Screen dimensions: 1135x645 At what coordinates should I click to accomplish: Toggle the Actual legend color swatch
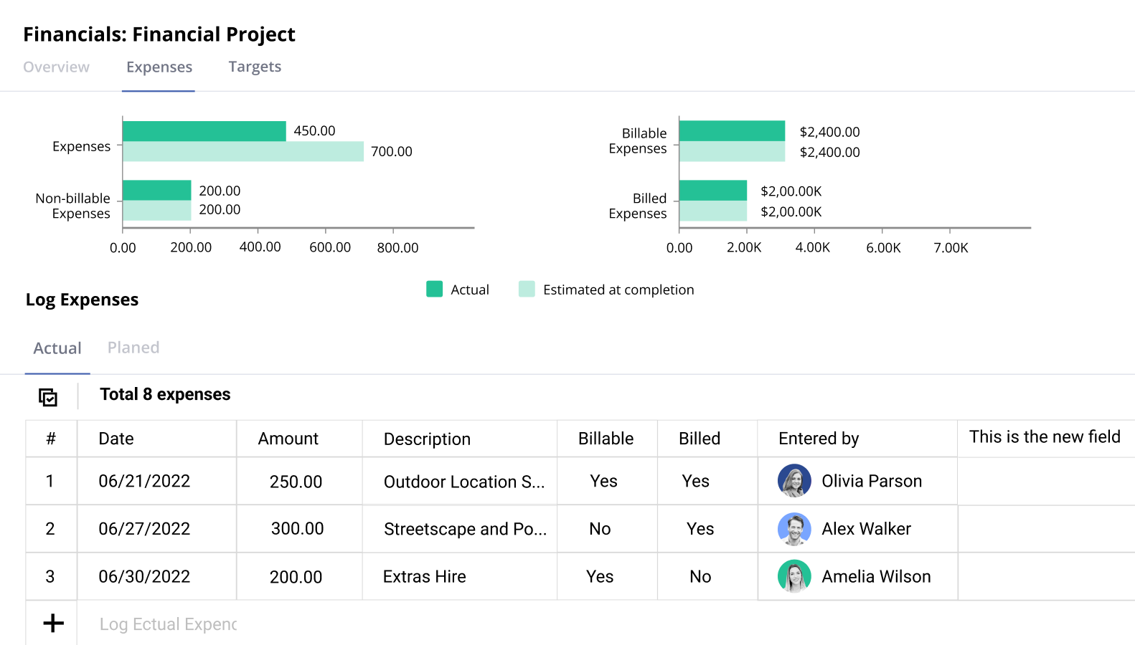pyautogui.click(x=434, y=289)
